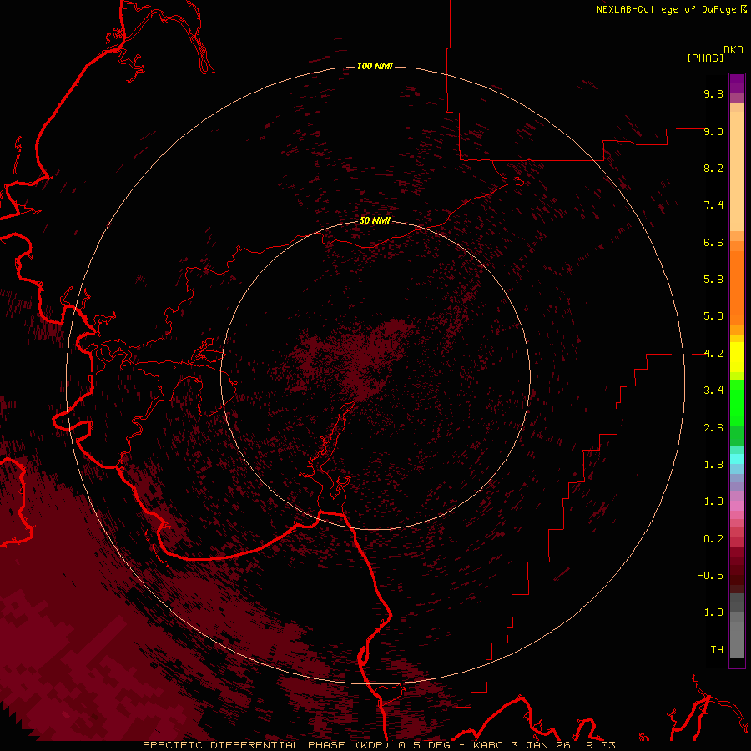Click the 5.0 value on the color scale
Screen dimensions: 751x751
click(713, 316)
